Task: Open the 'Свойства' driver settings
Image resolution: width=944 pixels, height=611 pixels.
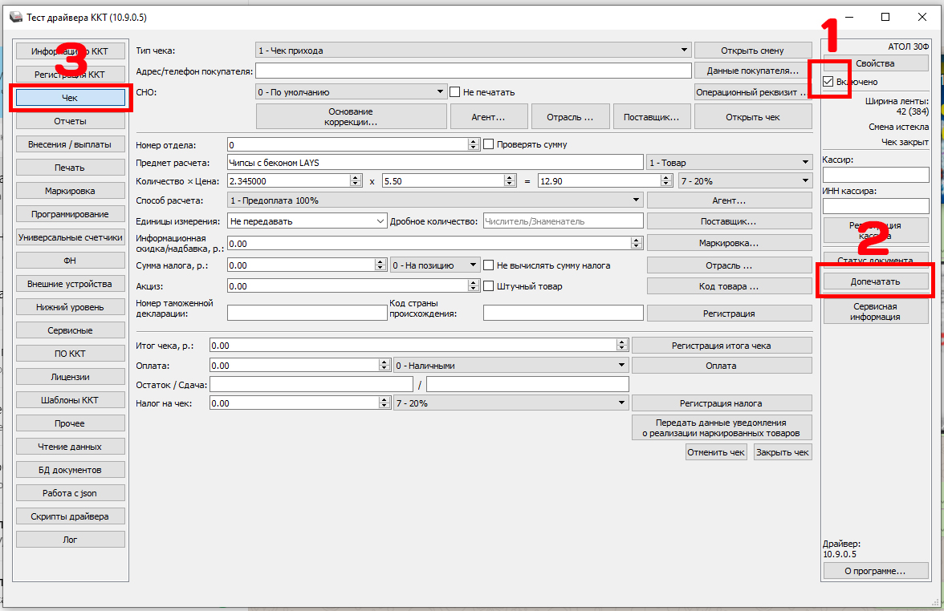Action: tap(875, 63)
